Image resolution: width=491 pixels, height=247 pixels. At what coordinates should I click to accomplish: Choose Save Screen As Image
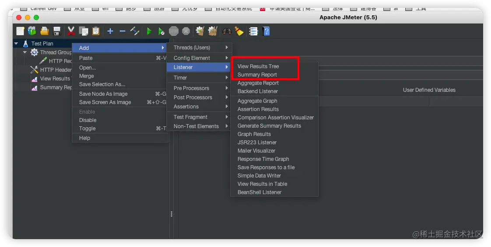coord(119,102)
